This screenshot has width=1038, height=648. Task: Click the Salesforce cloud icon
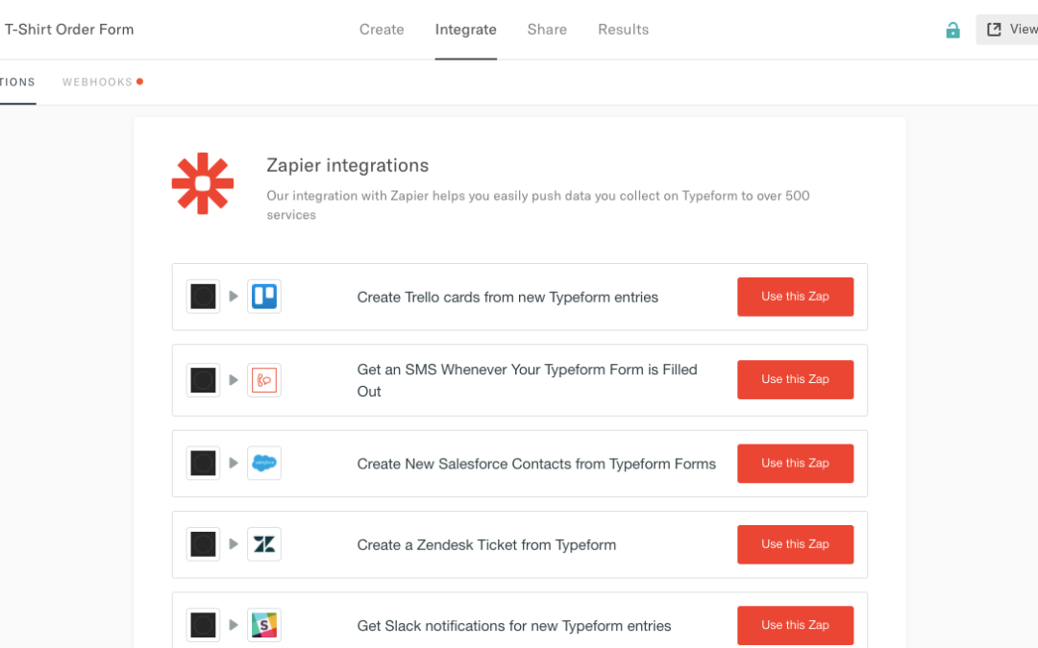[264, 463]
